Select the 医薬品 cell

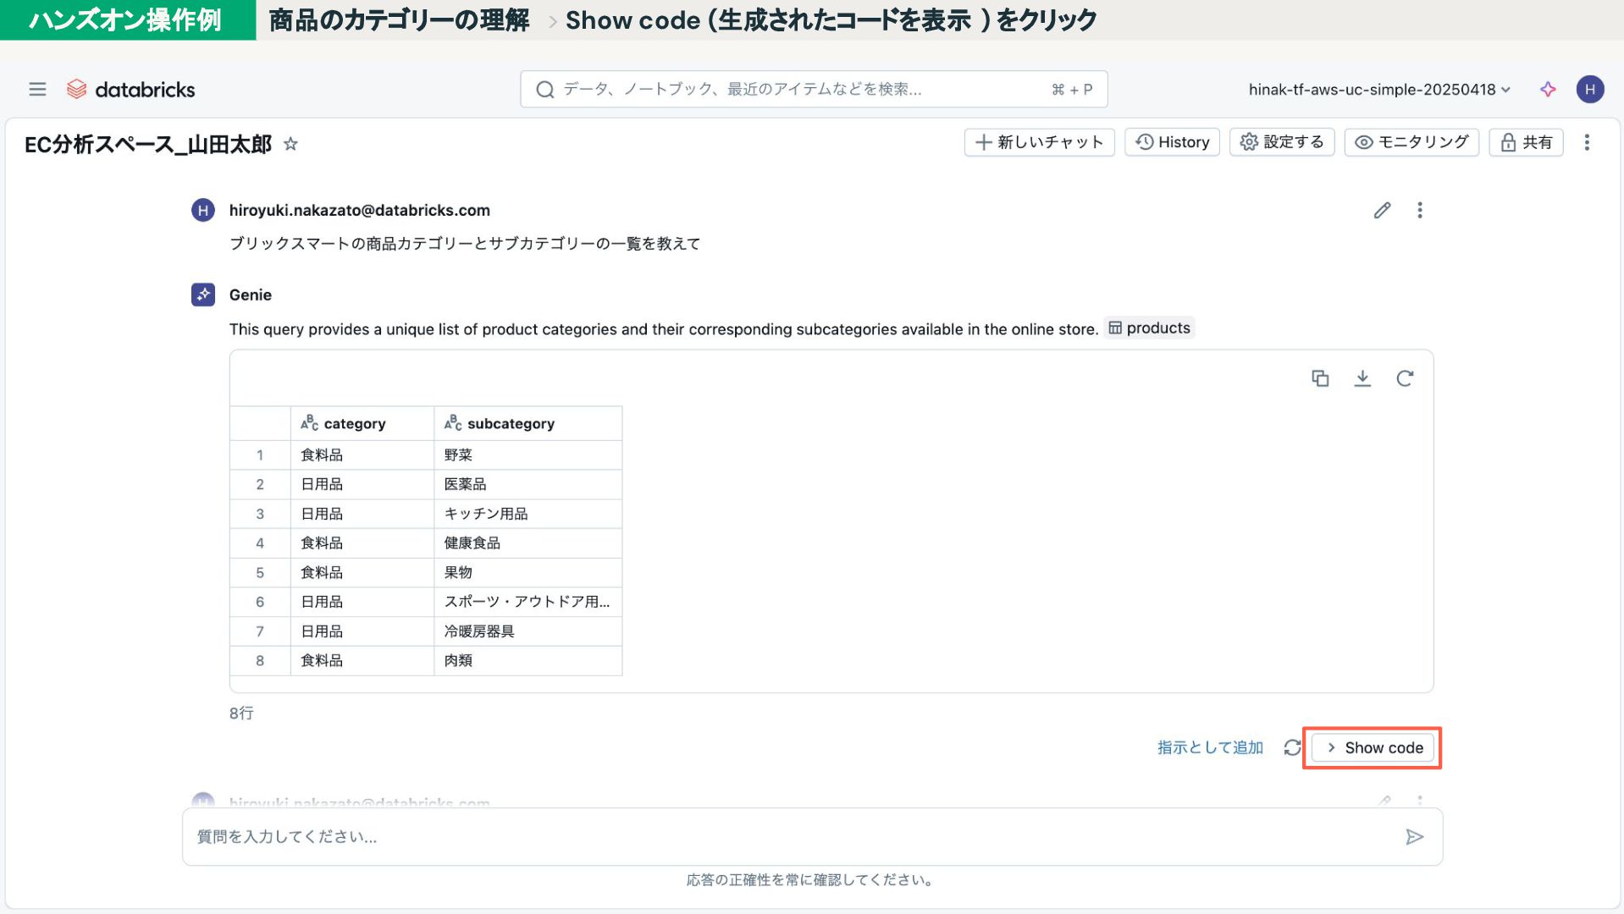pos(528,484)
